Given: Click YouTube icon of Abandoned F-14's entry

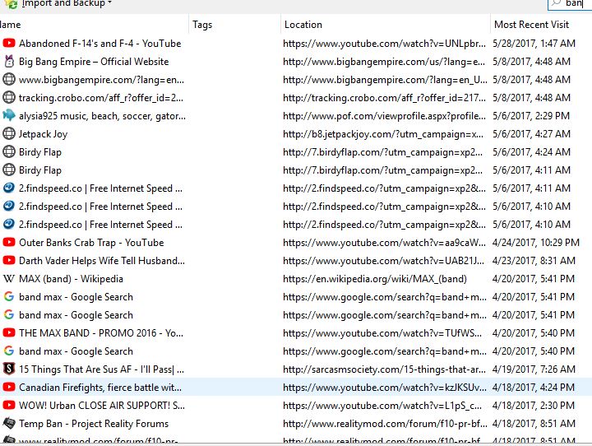Looking at the screenshot, I should click(9, 43).
